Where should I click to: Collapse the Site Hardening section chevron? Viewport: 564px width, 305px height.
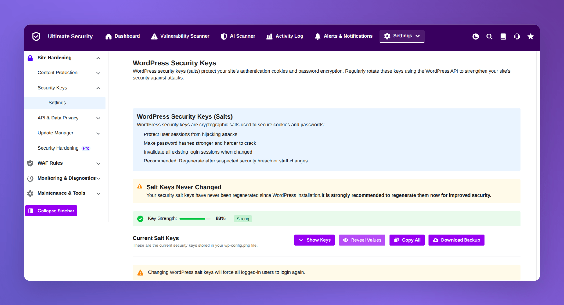click(x=98, y=58)
